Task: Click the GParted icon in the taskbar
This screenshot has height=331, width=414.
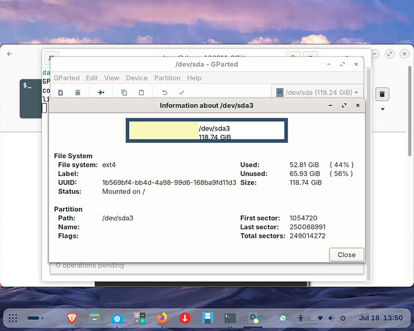Action: point(253,318)
